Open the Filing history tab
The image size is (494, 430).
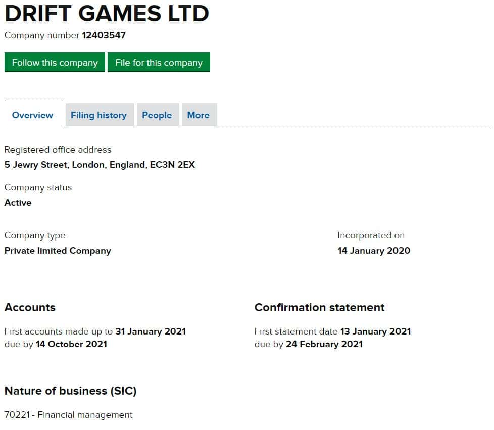click(98, 115)
